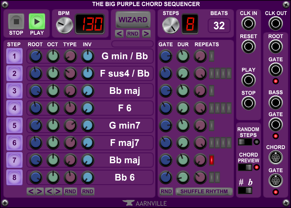Click the ROOT output jack

(x=275, y=47)
